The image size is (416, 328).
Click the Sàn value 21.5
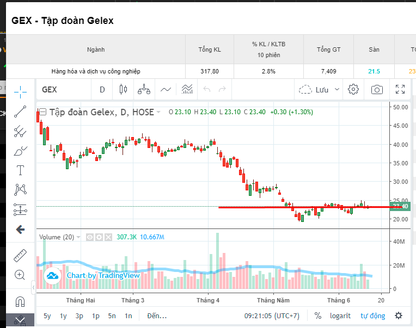click(374, 71)
